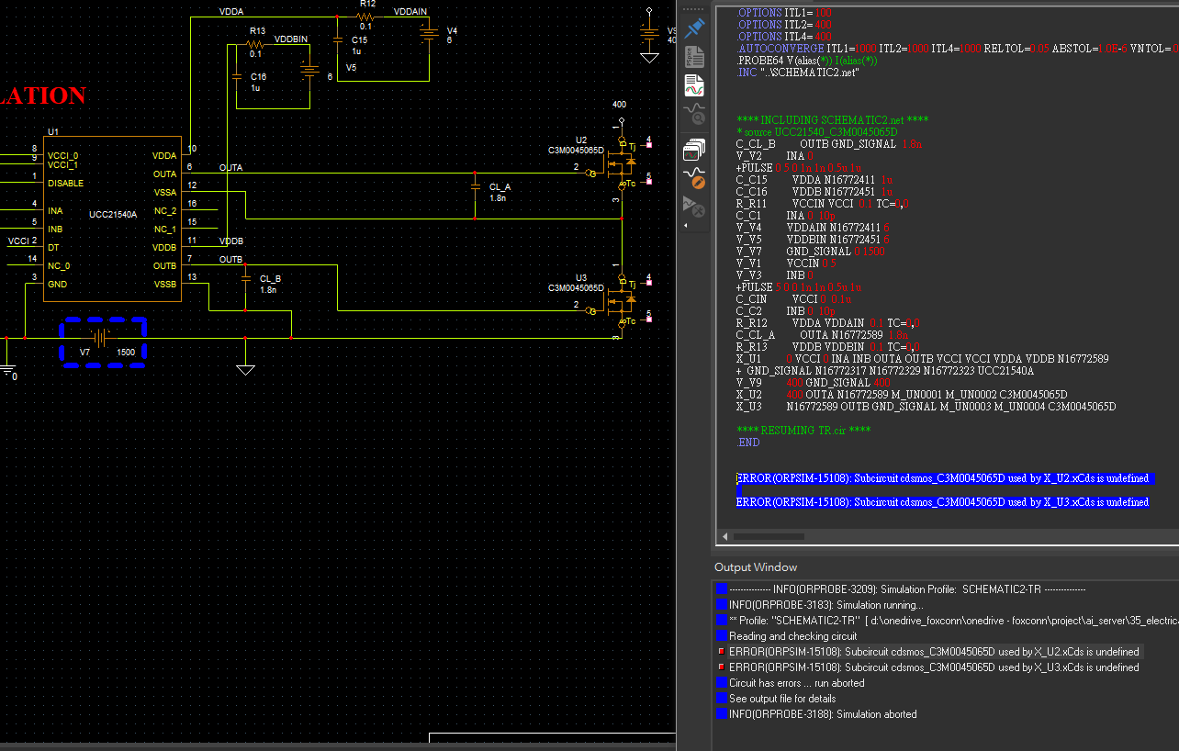1179x751 pixels.
Task: Click the ground symbol labeled 0
Action: click(x=7, y=370)
